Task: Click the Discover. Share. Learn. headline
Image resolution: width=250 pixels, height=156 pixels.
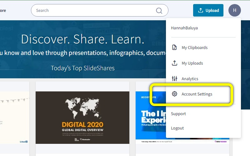Action: [82, 39]
